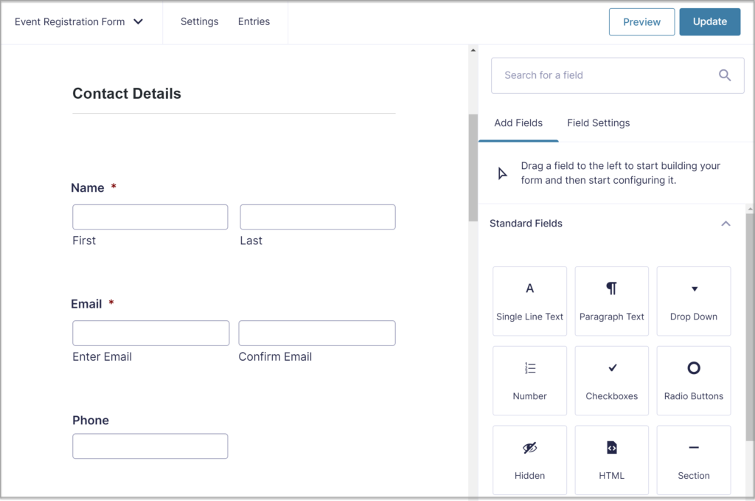Collapse the Standard Fields section
The height and width of the screenshot is (501, 755).
(726, 223)
